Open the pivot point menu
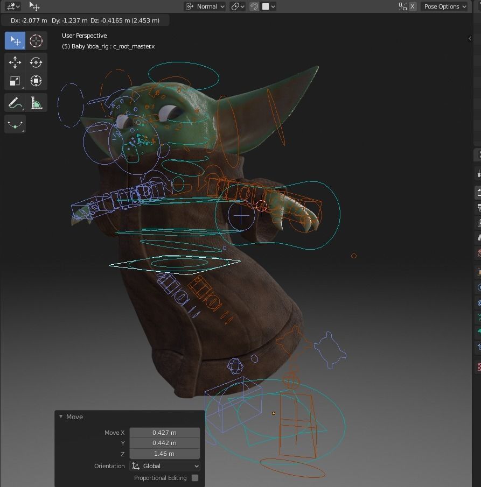The width and height of the screenshot is (481, 487). click(237, 6)
